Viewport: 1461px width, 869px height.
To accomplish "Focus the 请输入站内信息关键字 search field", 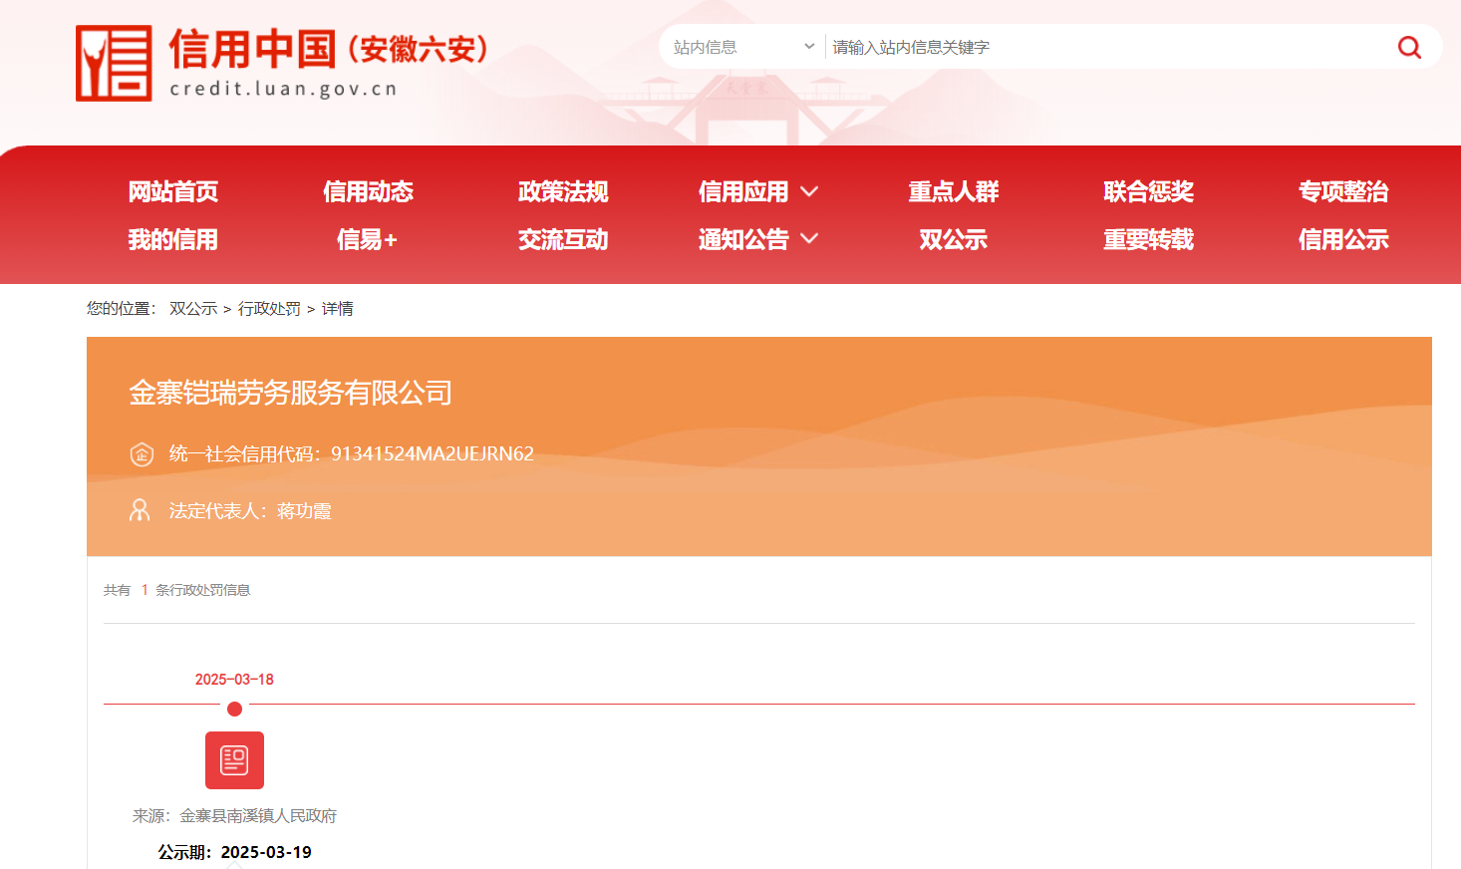I will point(1106,47).
